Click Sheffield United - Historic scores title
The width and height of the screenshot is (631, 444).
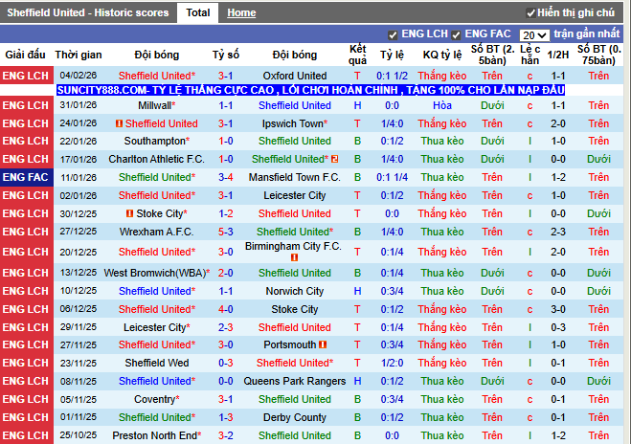88,12
